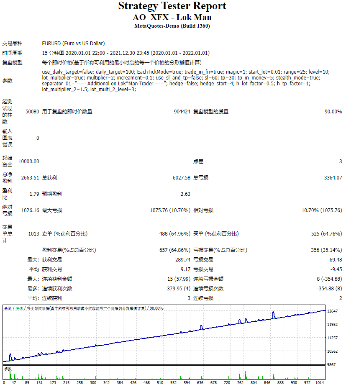Select the timeframe text 15 分钟图
The width and height of the screenshot is (346, 387).
pos(54,52)
